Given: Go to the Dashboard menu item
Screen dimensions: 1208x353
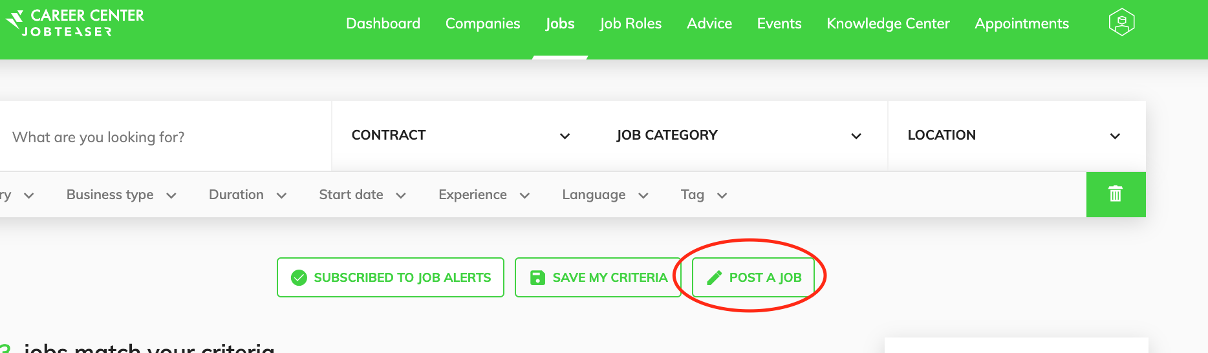Looking at the screenshot, I should point(383,23).
